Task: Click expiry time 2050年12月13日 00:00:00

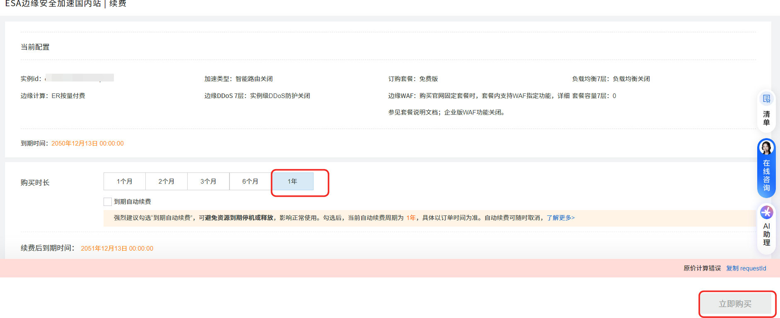Action: 87,143
